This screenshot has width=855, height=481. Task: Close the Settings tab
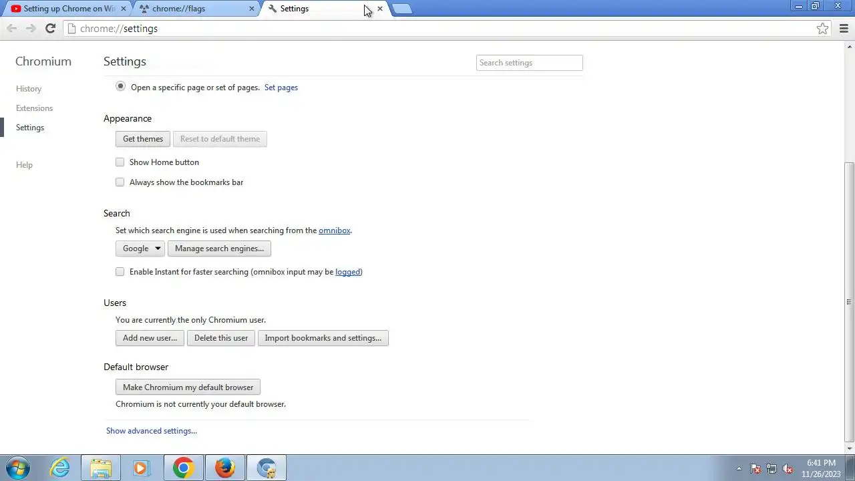pos(380,9)
